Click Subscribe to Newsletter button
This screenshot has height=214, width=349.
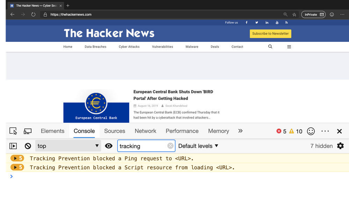(270, 33)
